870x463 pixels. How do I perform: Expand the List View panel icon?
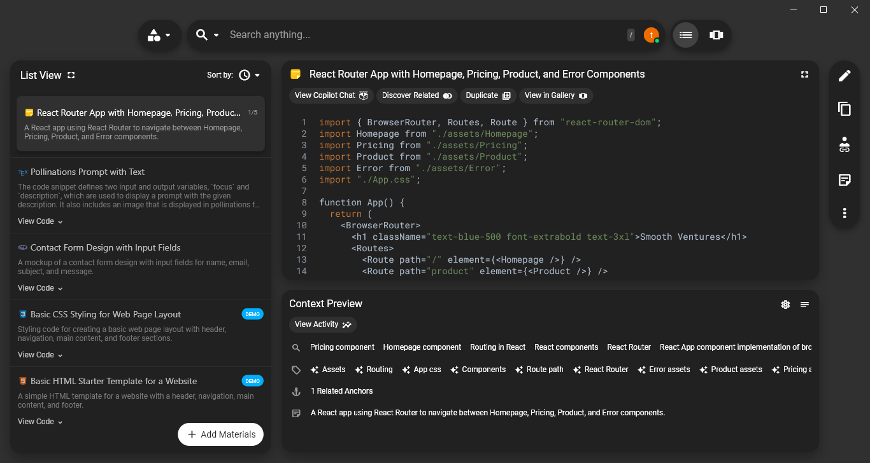(71, 75)
